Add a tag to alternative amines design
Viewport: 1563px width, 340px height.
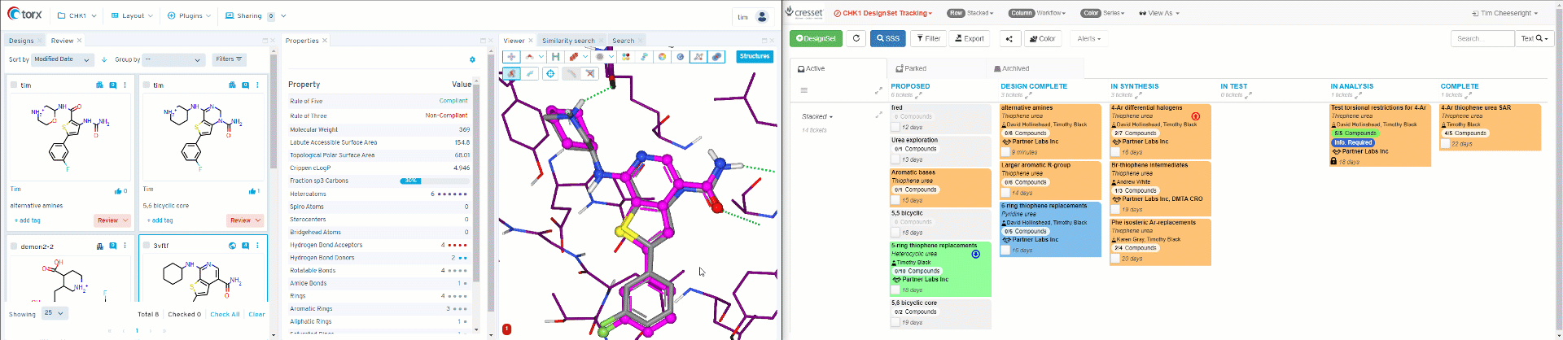pyautogui.click(x=28, y=220)
